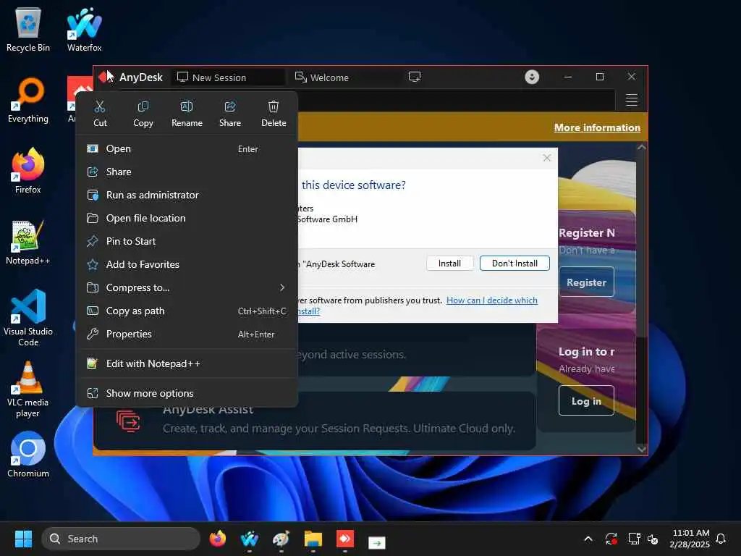Open the clock and date panel

[x=690, y=539]
